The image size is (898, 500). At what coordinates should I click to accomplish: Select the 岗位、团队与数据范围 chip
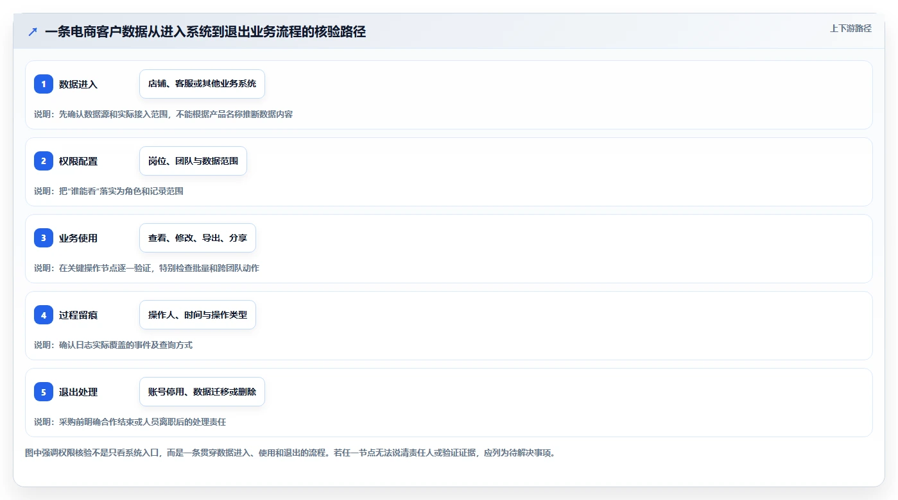coord(193,161)
